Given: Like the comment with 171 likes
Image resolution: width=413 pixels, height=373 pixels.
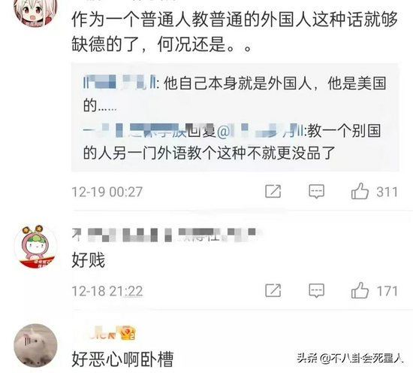Looking at the screenshot, I should coord(360,290).
